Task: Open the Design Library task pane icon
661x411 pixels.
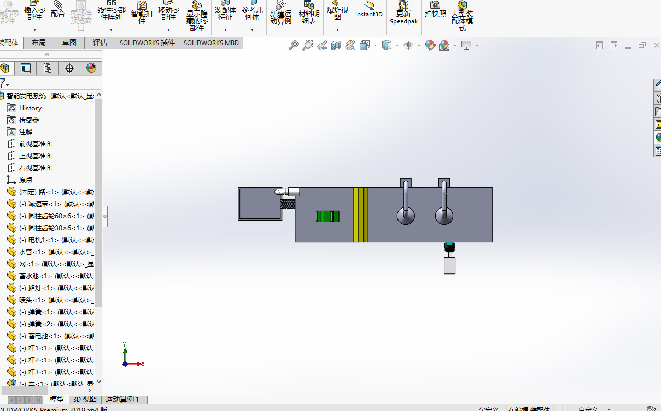Action: tap(658, 98)
